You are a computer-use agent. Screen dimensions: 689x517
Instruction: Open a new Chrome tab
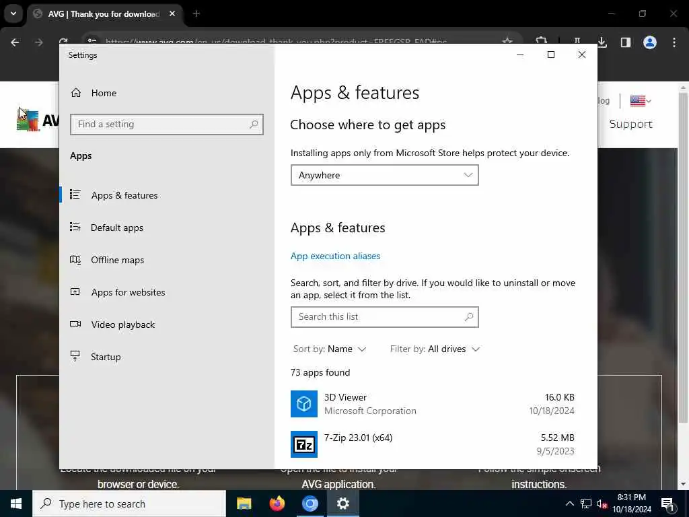tap(196, 13)
